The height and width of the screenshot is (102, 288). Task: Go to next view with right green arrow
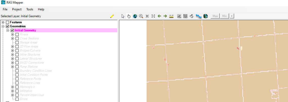coord(165,16)
